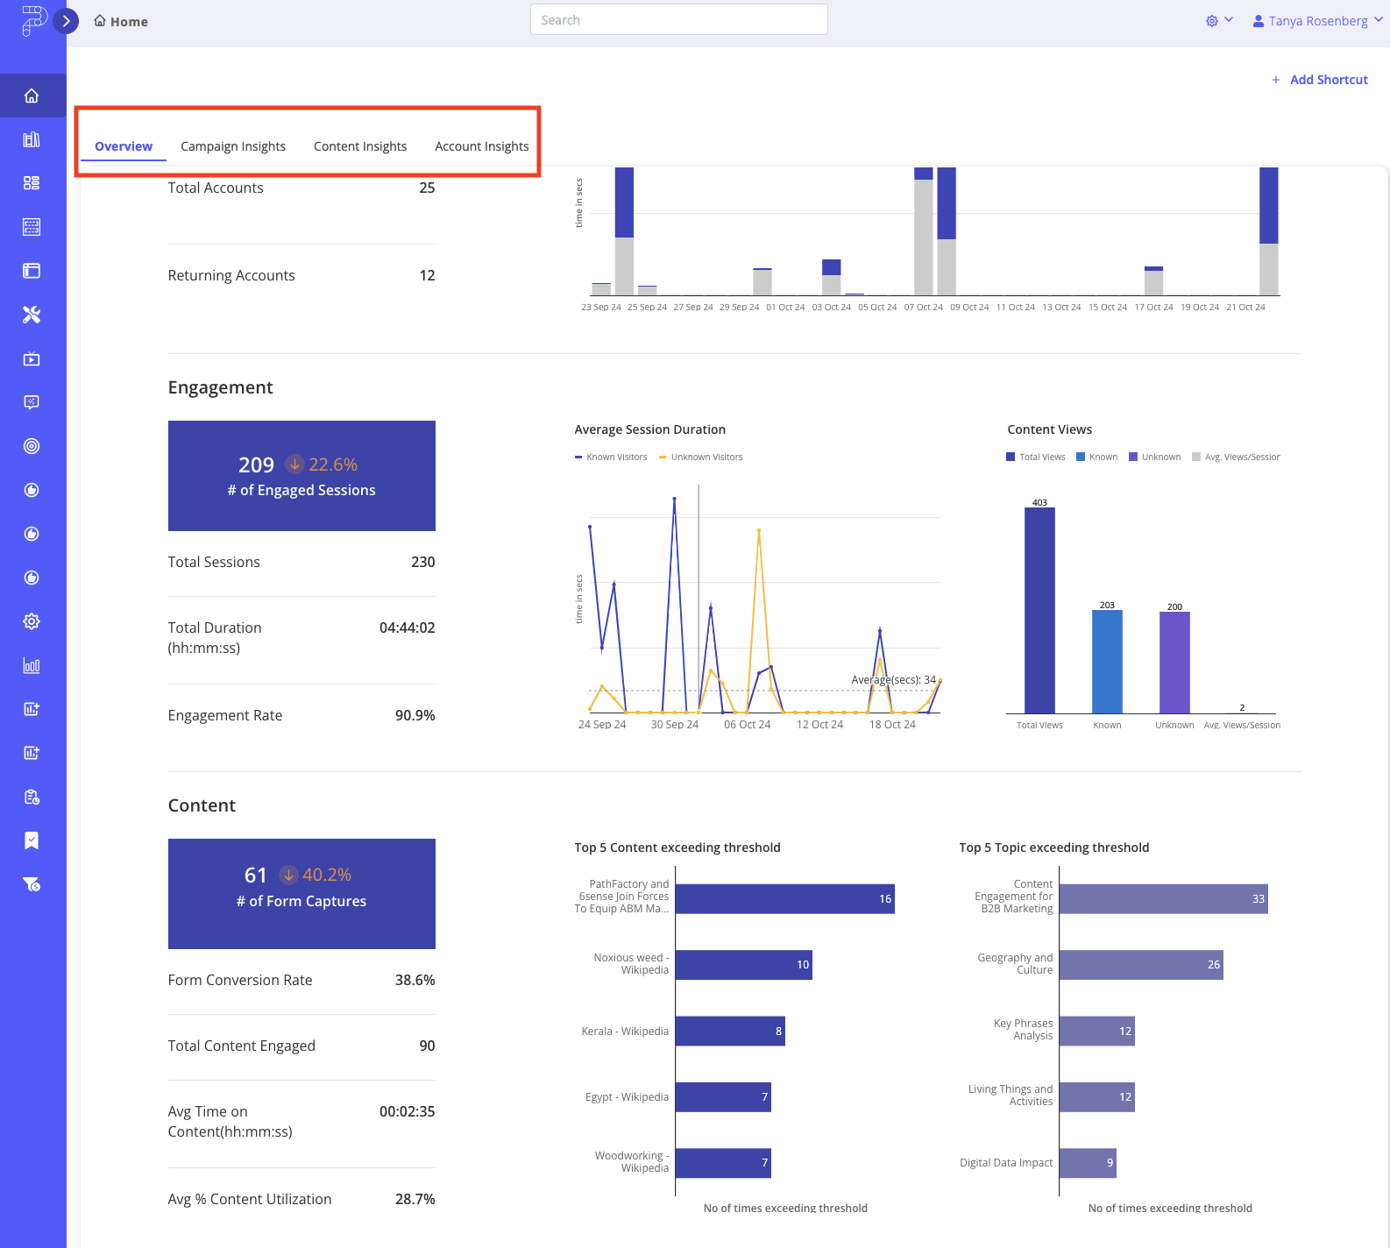Click the Key Phrases Analysis bar
The width and height of the screenshot is (1390, 1248).
coord(1097,1031)
